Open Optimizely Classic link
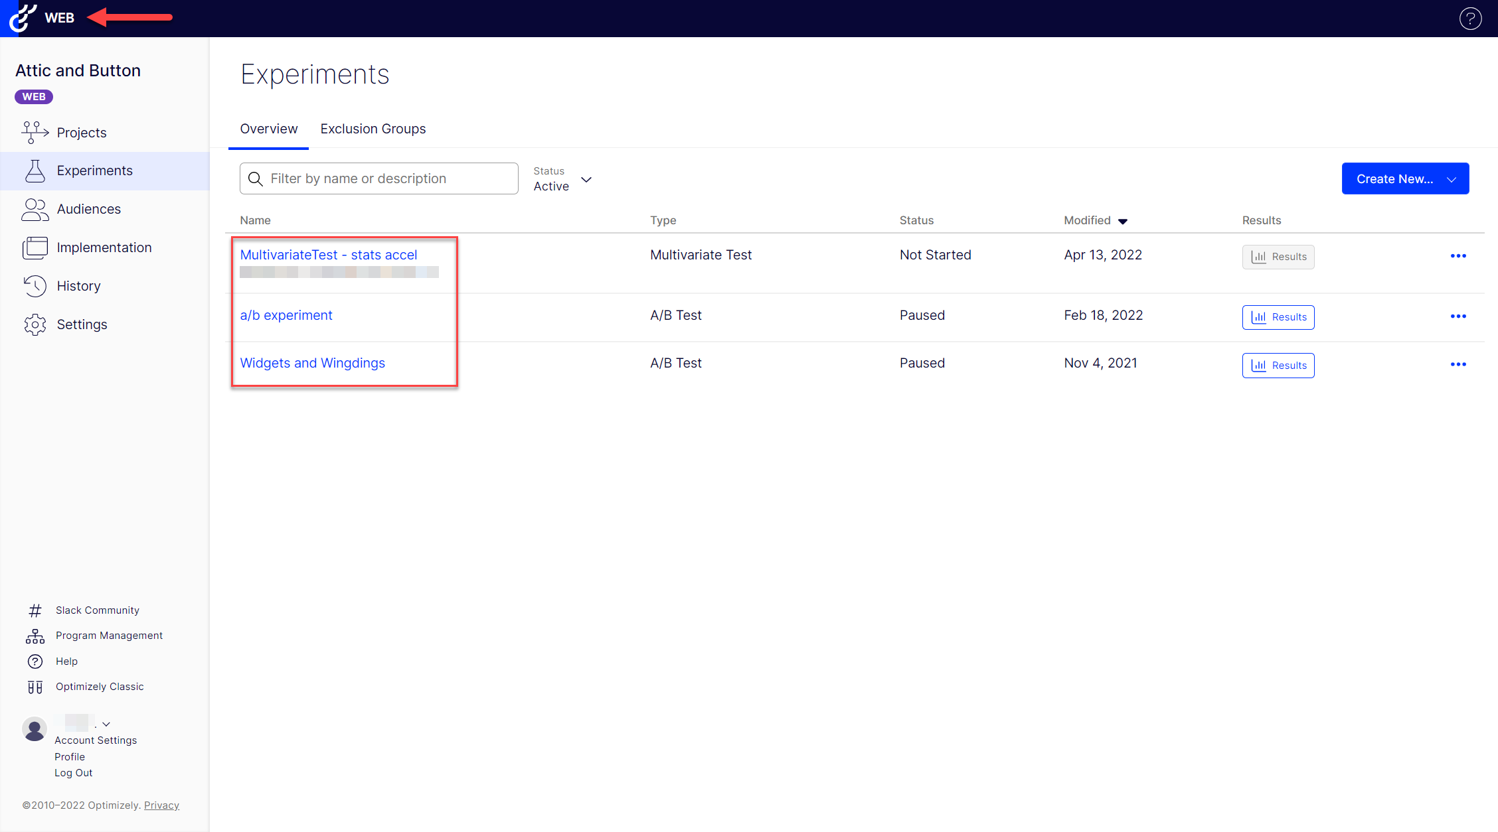 [x=100, y=687]
